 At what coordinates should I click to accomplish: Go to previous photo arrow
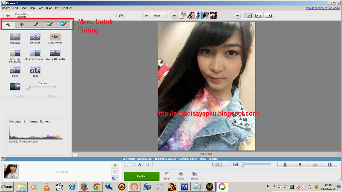[175, 15]
